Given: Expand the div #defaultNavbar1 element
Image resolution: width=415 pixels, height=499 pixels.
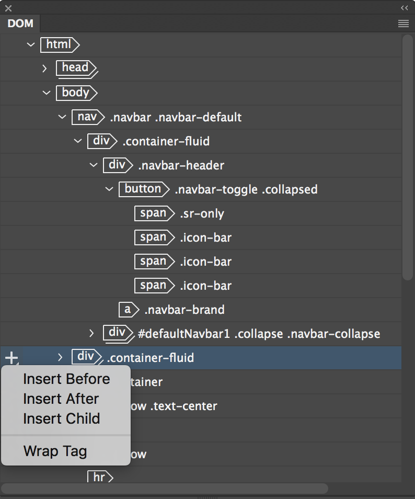Looking at the screenshot, I should (x=91, y=334).
